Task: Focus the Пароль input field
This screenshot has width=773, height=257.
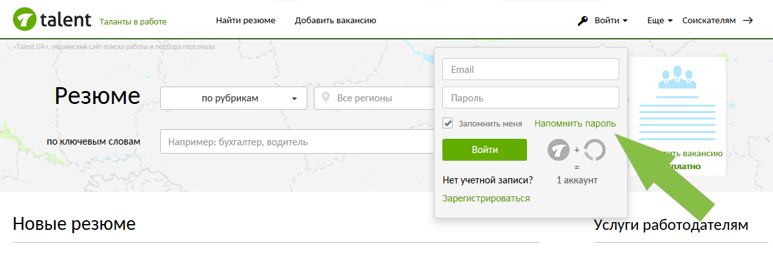Action: 531,98
